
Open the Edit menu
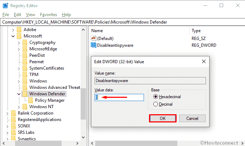[x=17, y=15]
